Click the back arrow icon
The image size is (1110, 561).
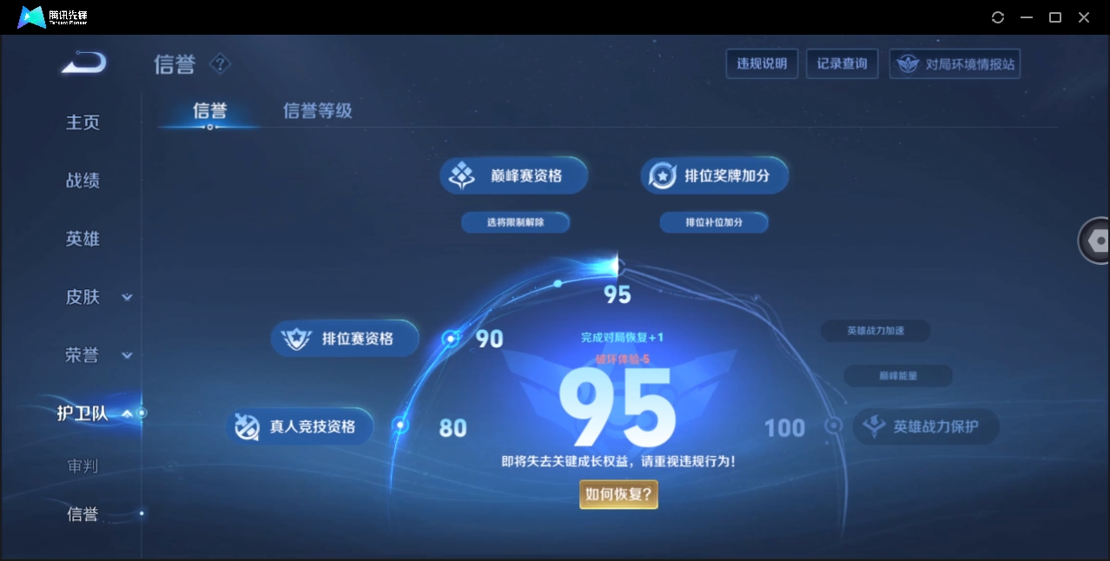(84, 63)
